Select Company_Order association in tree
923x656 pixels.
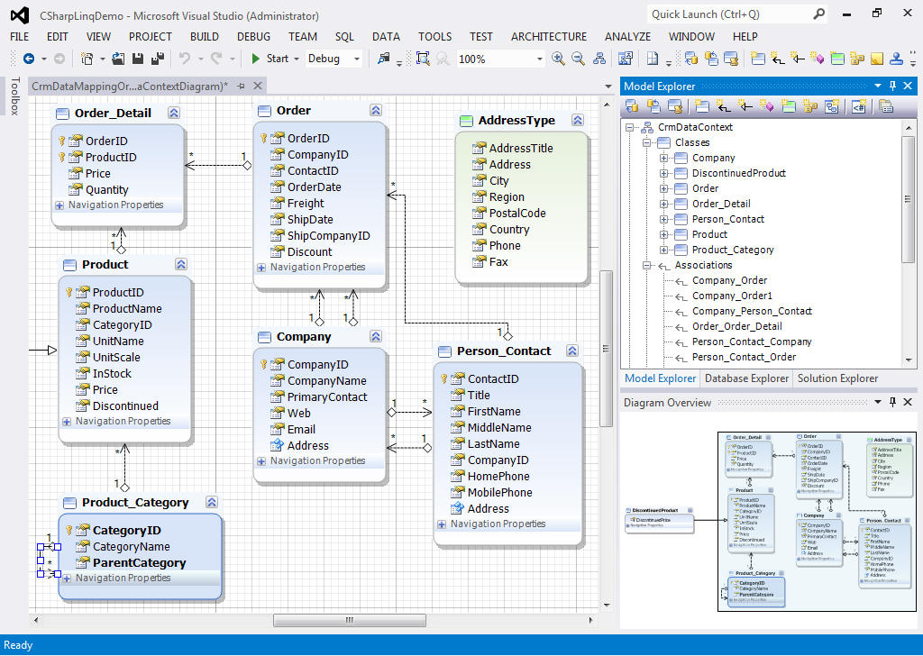click(729, 280)
